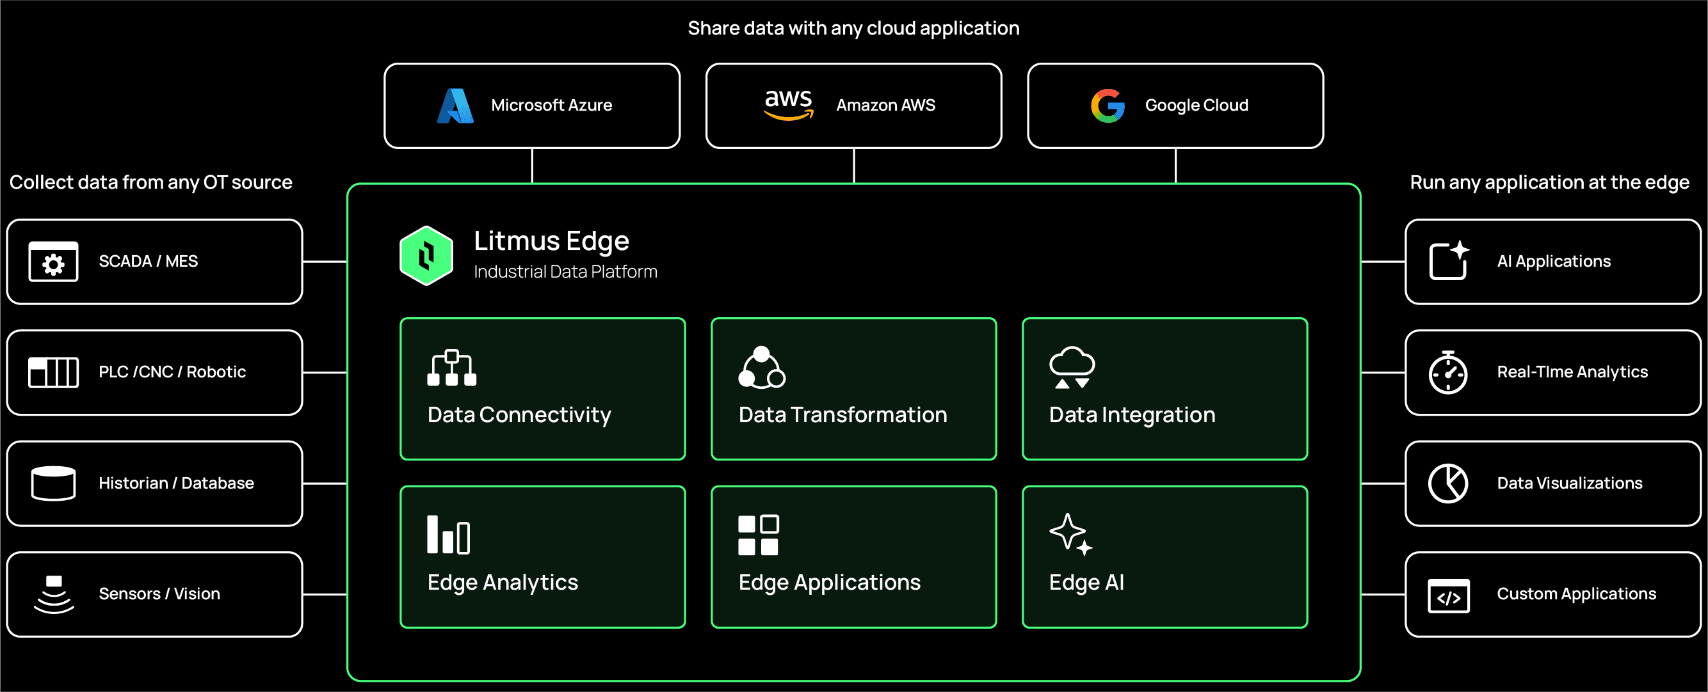The width and height of the screenshot is (1708, 692).
Task: Select the Amazon AWS logo
Action: pyautogui.click(x=787, y=104)
